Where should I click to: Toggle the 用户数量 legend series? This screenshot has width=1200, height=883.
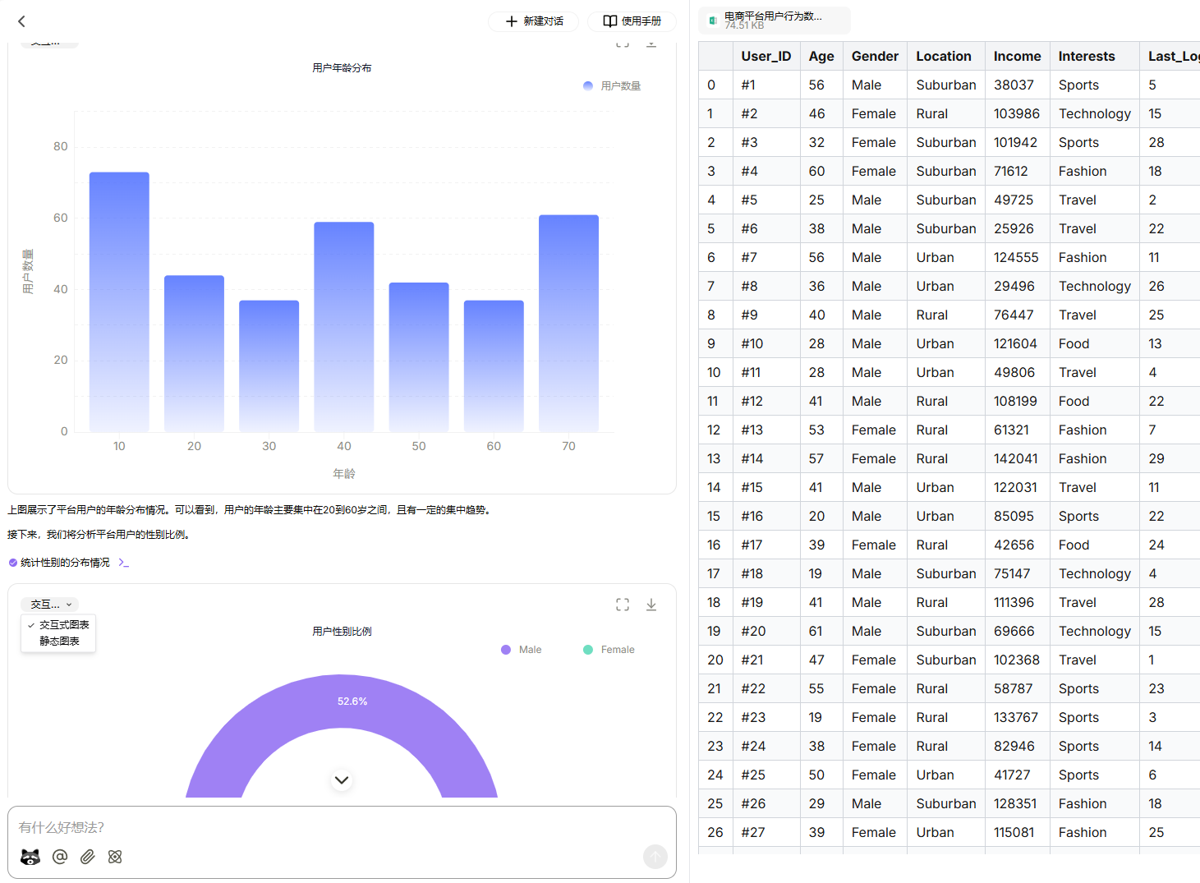click(x=612, y=86)
